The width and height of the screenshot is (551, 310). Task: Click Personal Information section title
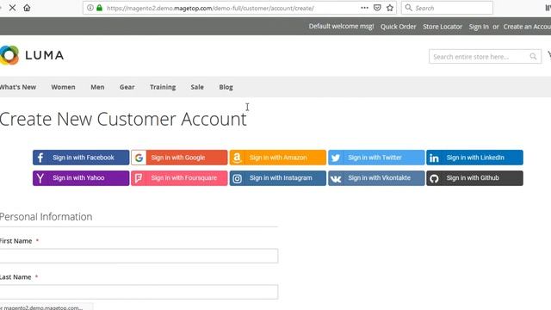[x=46, y=216]
